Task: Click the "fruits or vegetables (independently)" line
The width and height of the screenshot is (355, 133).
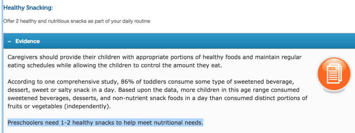Action: click(59, 106)
